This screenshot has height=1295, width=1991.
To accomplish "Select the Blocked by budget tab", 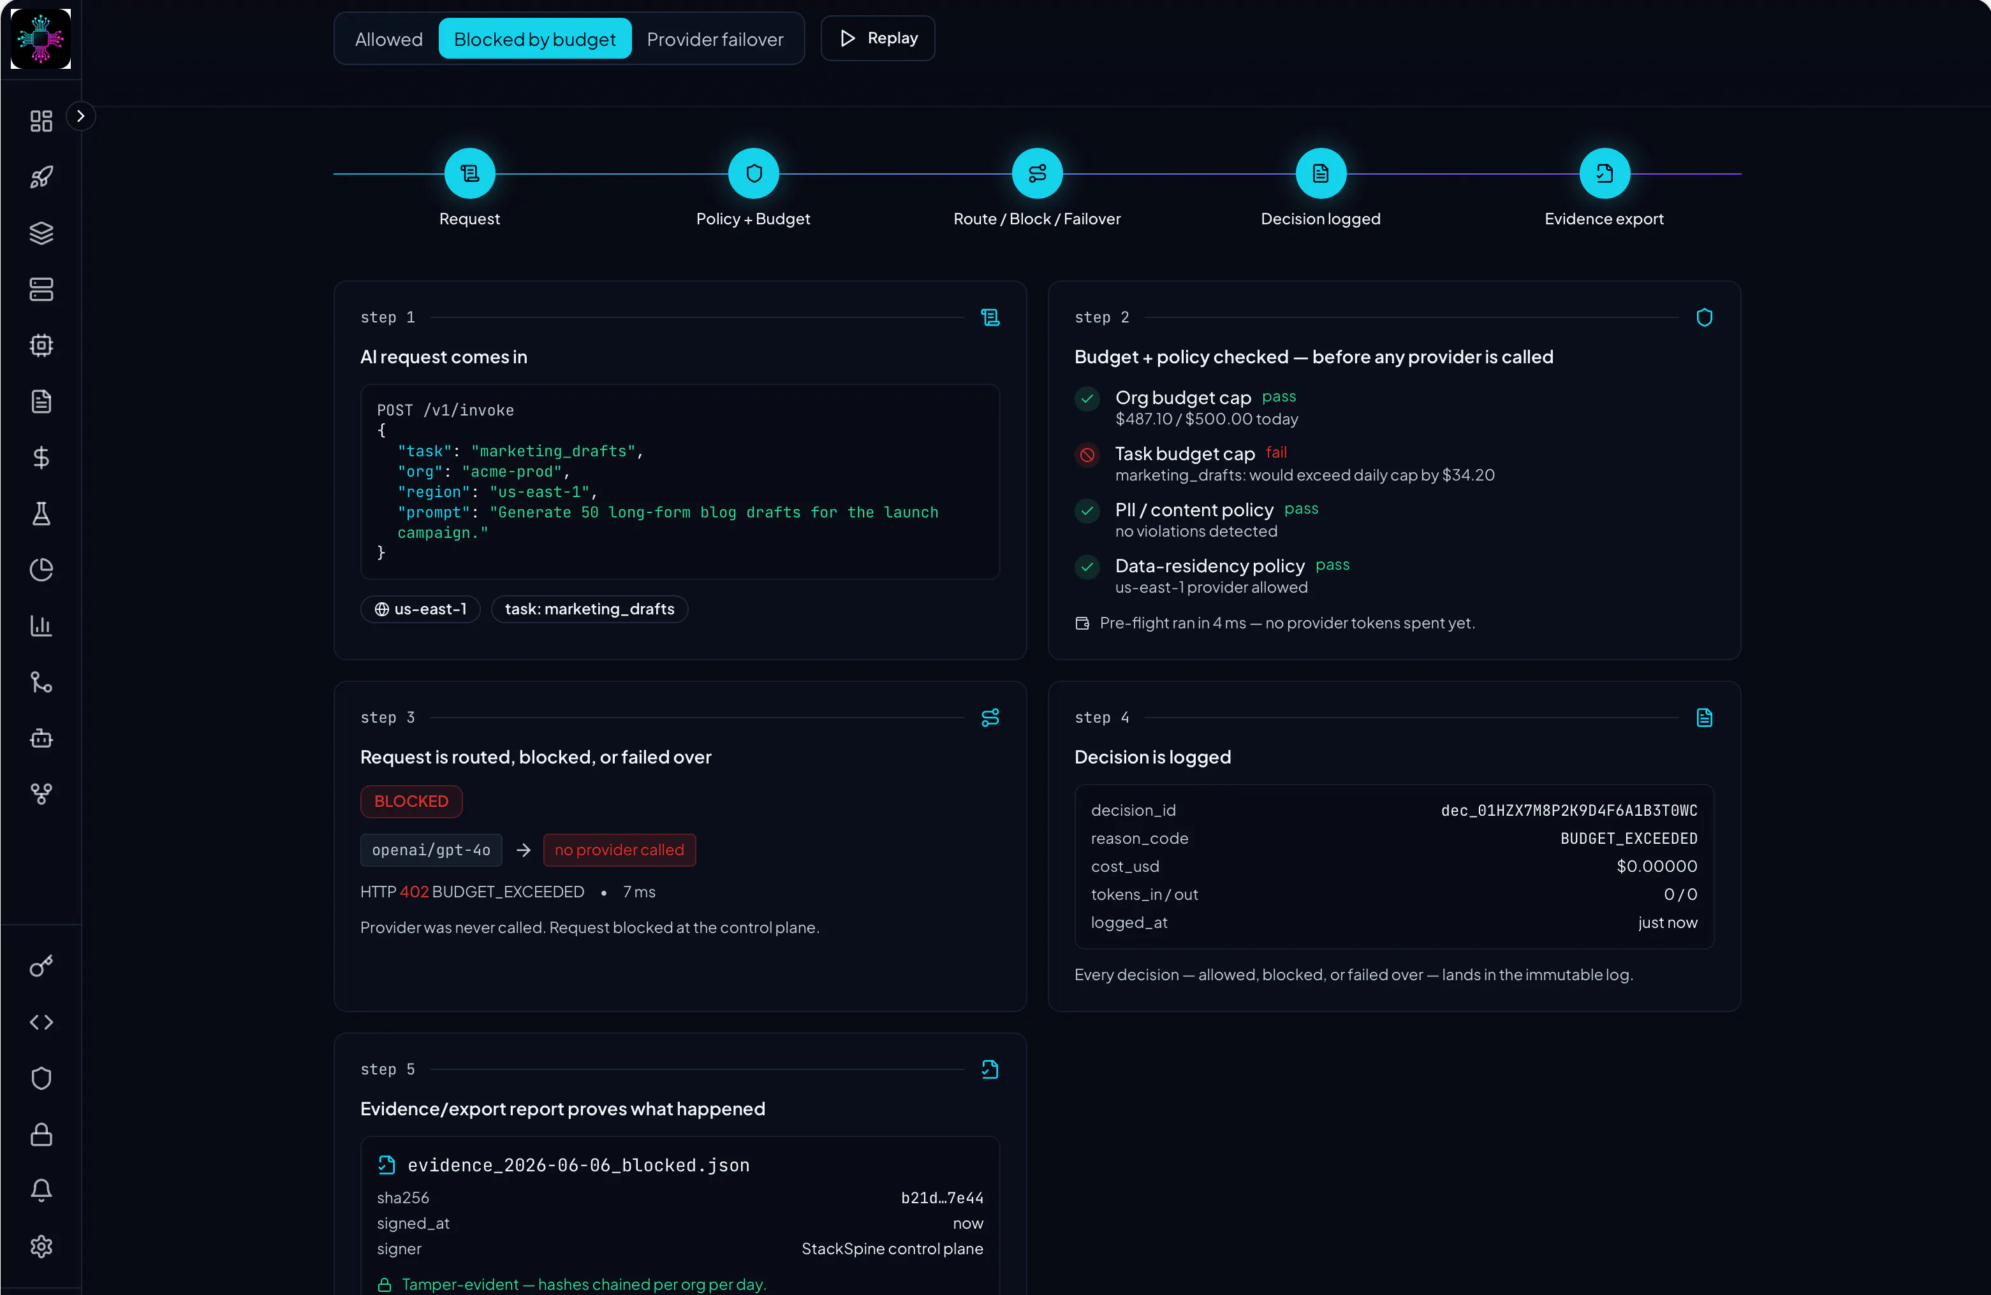I will [534, 40].
